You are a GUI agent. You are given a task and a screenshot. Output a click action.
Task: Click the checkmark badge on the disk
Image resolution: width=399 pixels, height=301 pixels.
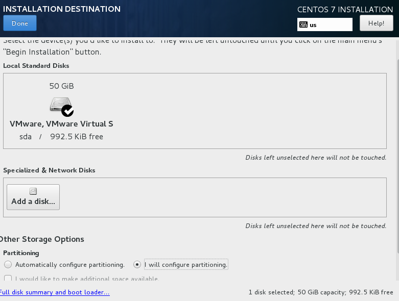tap(67, 110)
